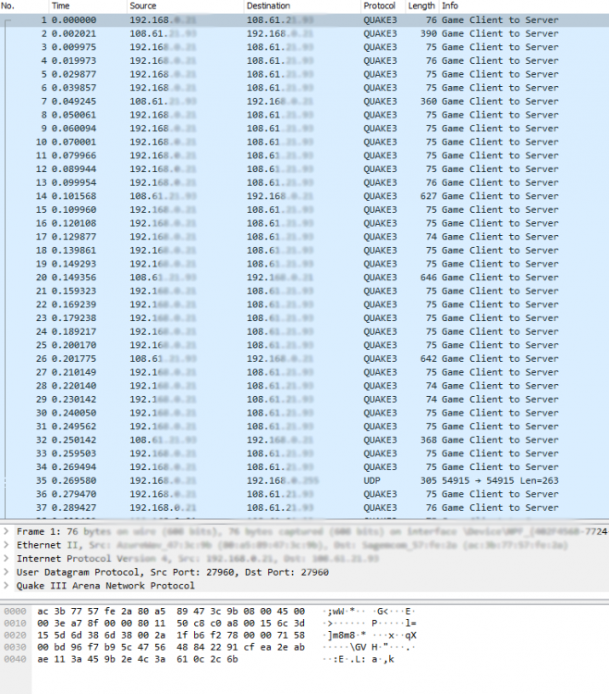Select packet 22 at time 0.169239

(305, 304)
